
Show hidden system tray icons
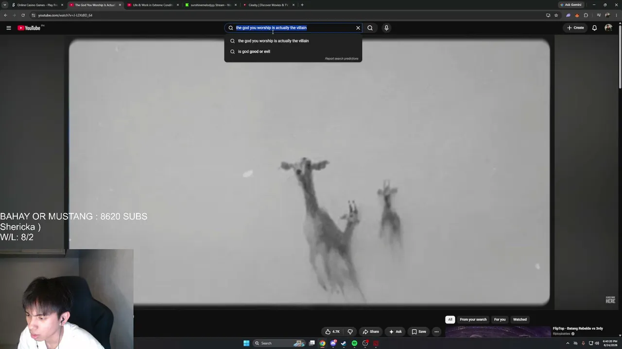point(568,343)
